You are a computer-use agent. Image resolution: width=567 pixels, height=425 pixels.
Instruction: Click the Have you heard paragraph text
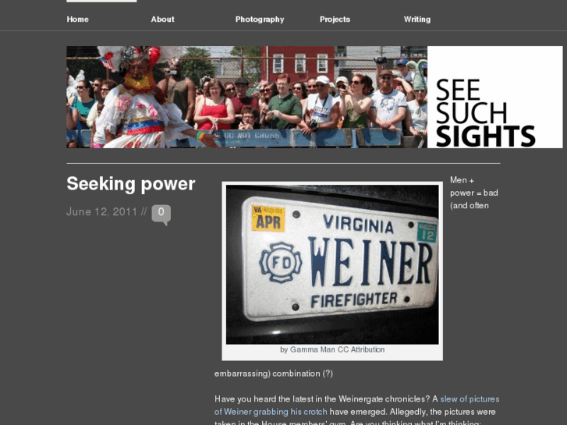pos(357,409)
